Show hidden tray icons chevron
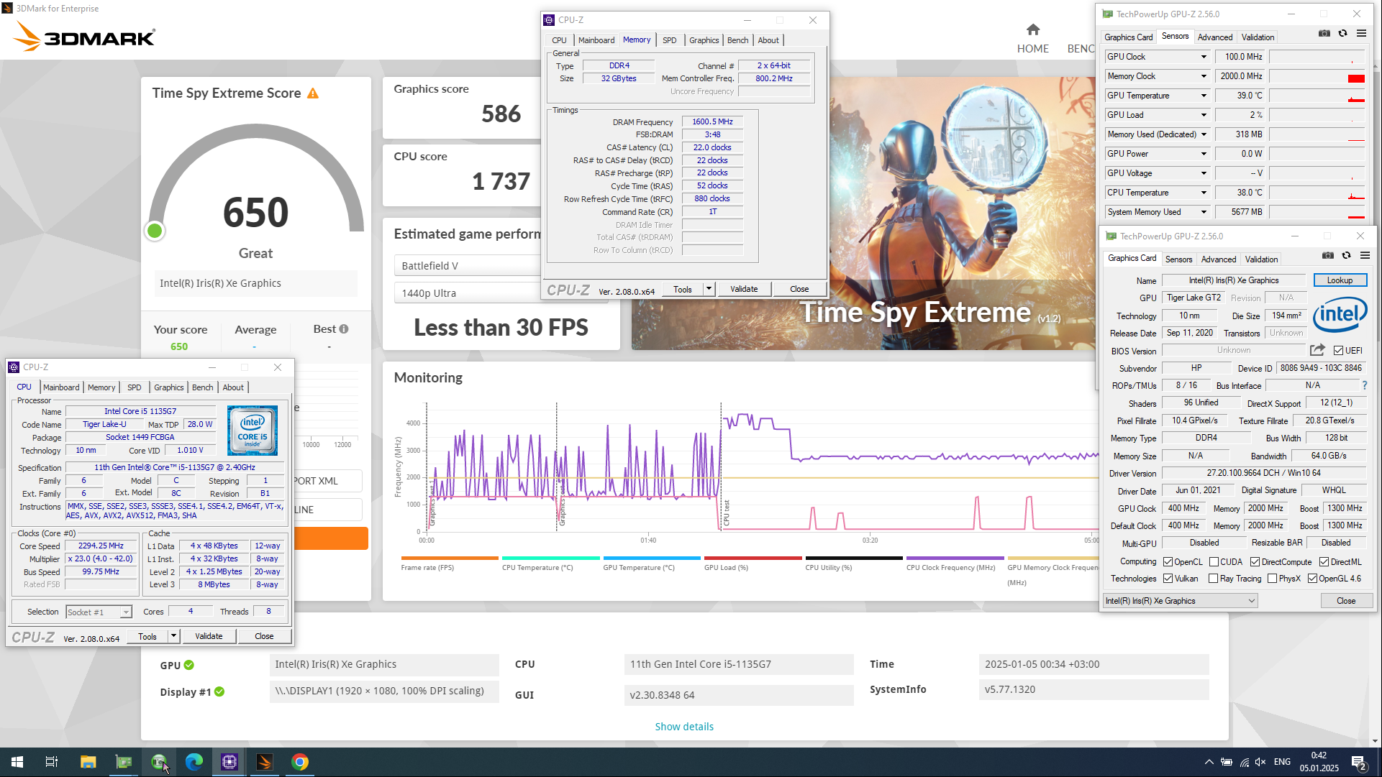The image size is (1382, 777). [1209, 762]
